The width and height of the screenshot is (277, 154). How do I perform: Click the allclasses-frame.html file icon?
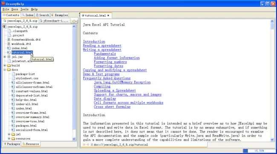click(x=13, y=82)
